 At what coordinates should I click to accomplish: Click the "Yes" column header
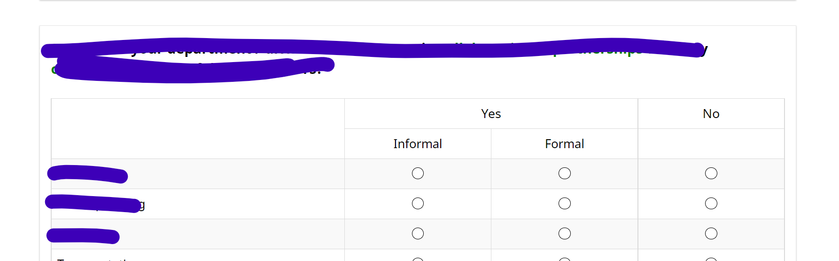pos(491,114)
